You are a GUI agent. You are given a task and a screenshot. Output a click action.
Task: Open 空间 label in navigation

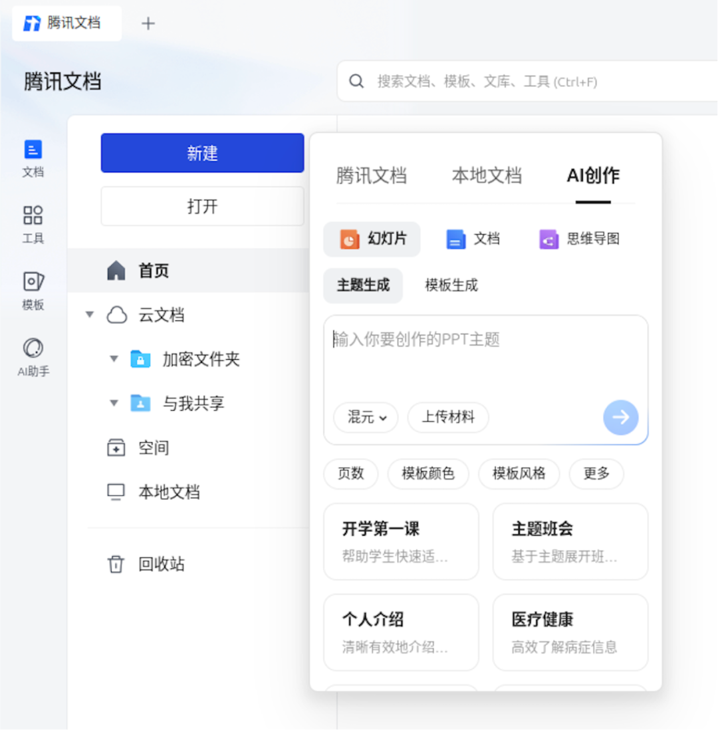(154, 448)
